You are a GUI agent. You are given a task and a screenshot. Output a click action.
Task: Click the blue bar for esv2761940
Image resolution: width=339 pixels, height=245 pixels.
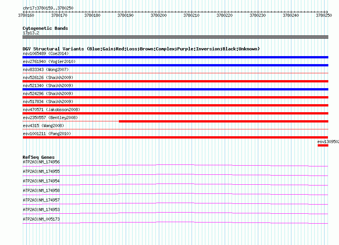pos(175,65)
